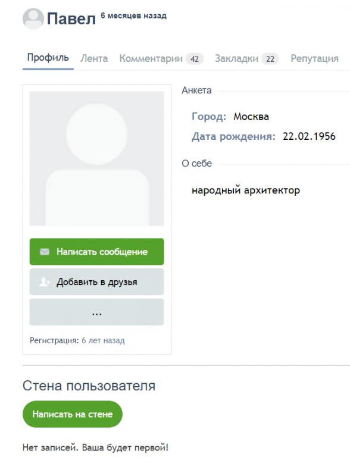Click the 22 bookmarks counter badge
Viewport: 350px width, 476px height.
pyautogui.click(x=270, y=58)
